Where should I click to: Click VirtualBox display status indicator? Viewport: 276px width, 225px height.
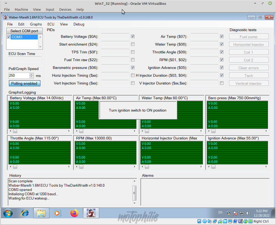coord(230,221)
